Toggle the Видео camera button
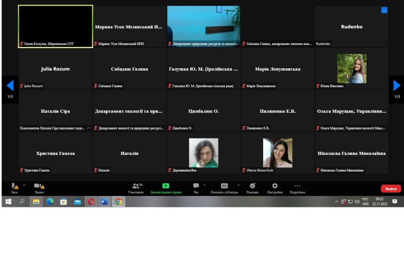 [38, 187]
